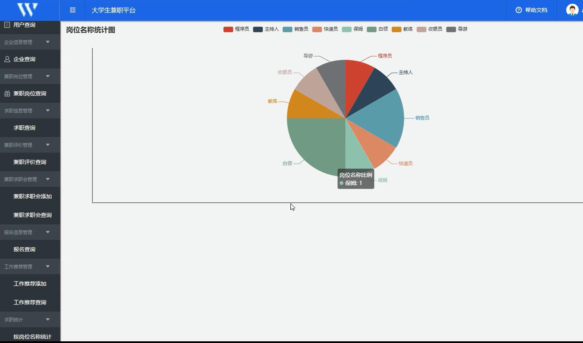Open the 帮助文档 link
Screen dimensions: 583x343
(536, 10)
